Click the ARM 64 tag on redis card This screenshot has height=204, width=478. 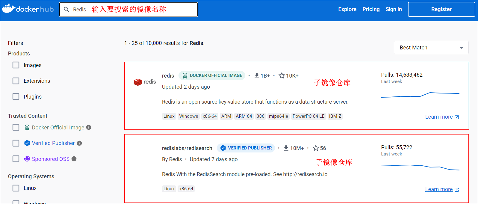244,116
